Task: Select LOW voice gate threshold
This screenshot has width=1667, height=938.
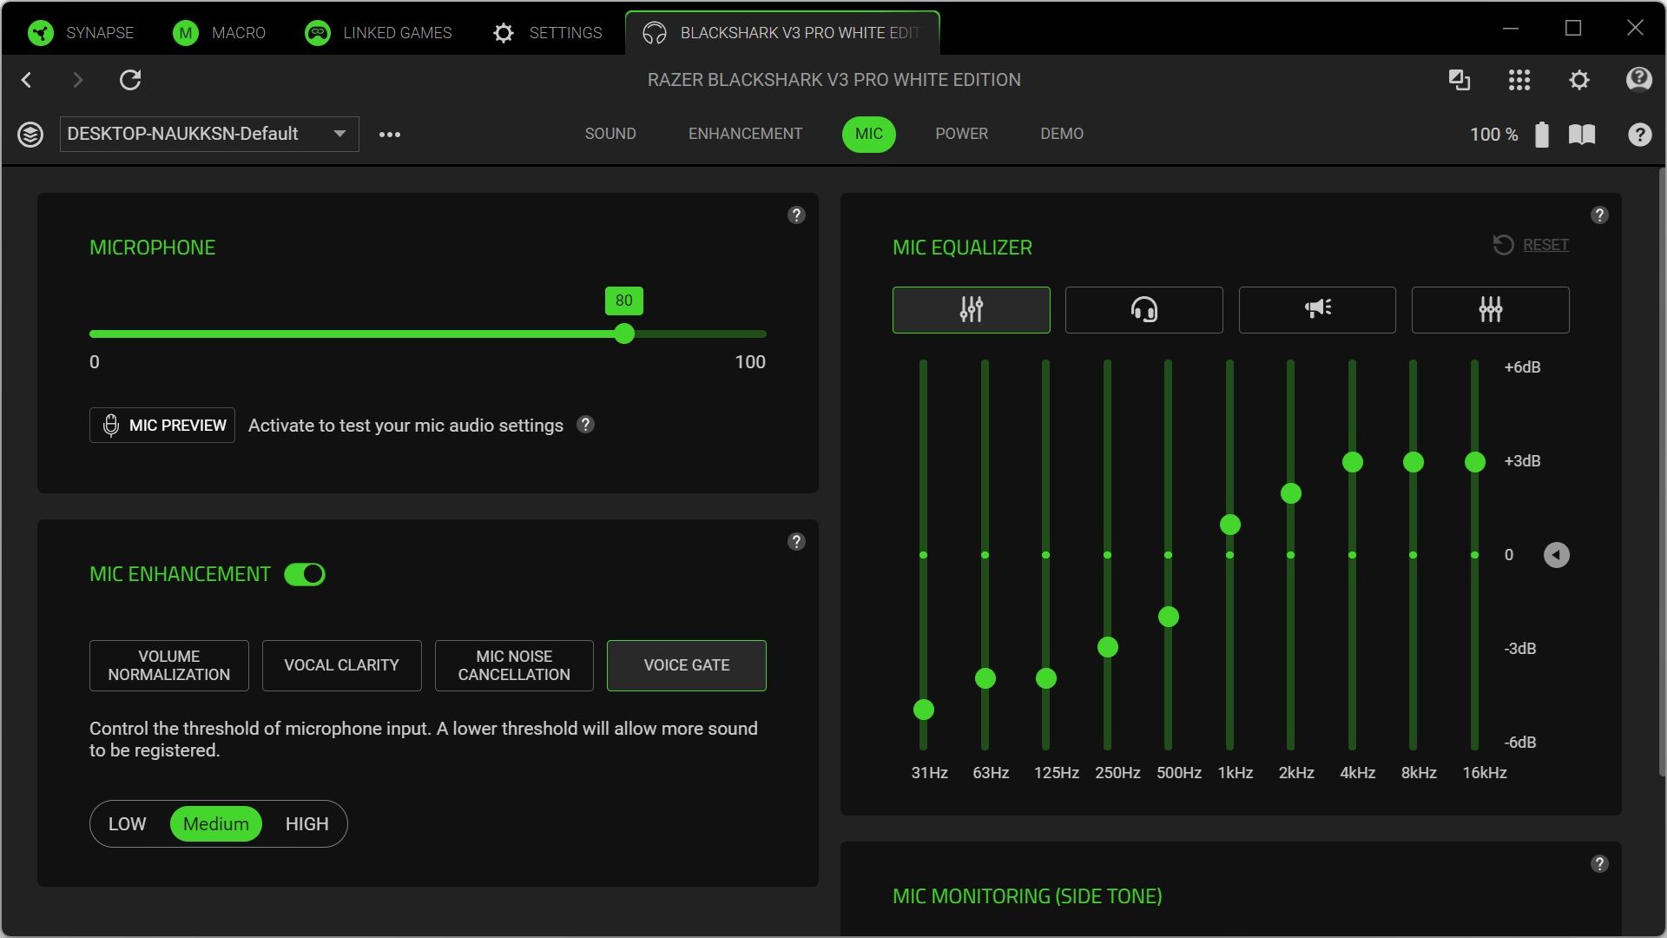Action: [127, 823]
